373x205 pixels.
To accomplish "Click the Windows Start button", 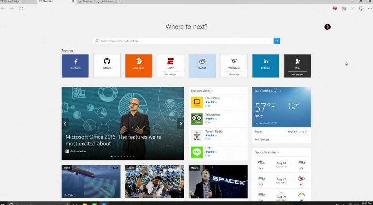I will coord(3,204).
